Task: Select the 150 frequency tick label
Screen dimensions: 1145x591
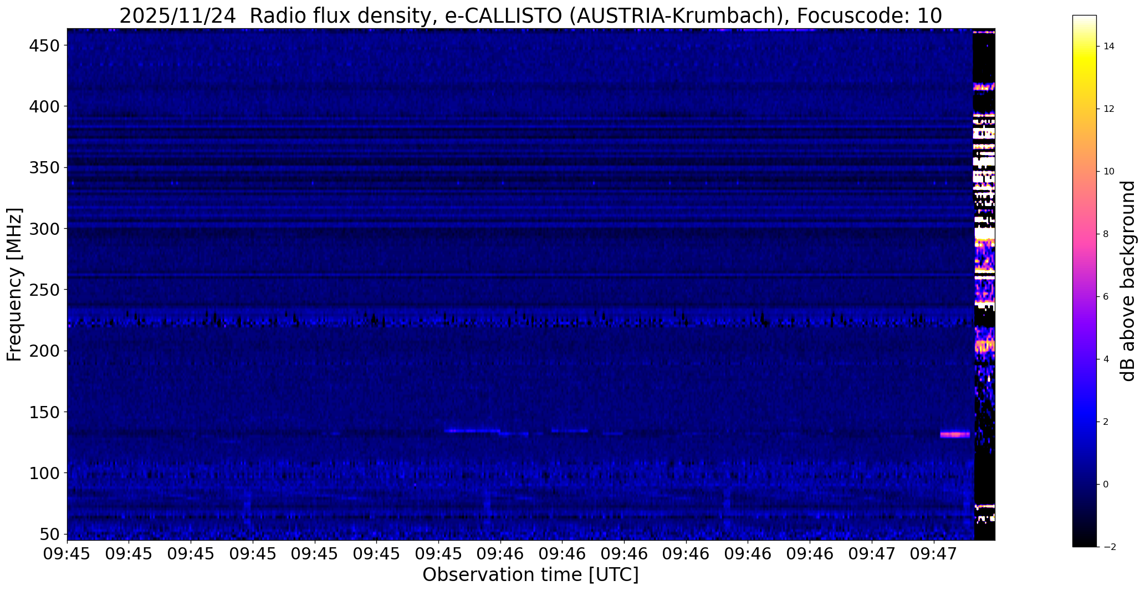Action: point(44,412)
